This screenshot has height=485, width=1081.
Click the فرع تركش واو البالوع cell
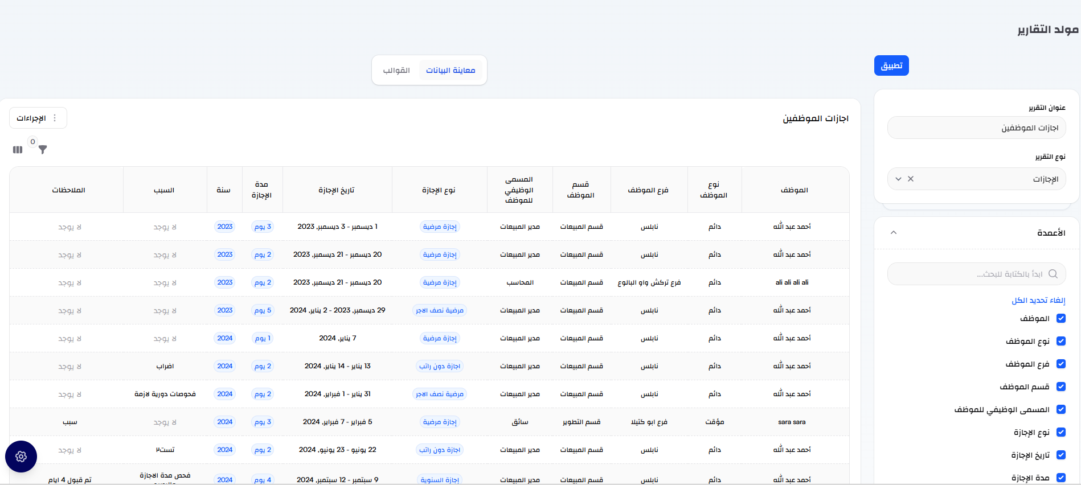(x=649, y=282)
